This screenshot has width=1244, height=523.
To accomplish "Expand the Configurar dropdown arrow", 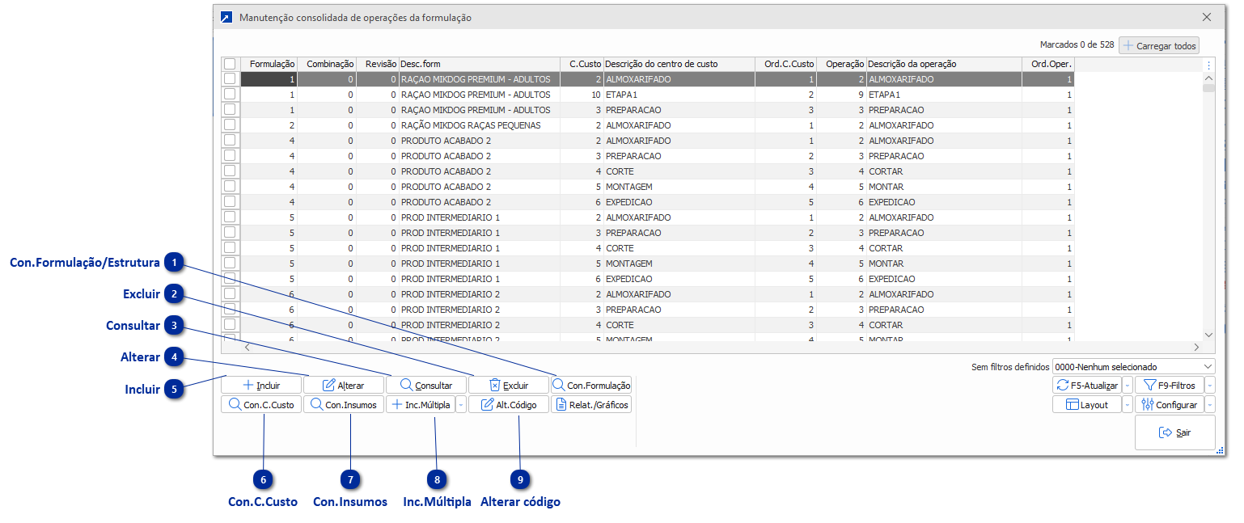I will click(x=1210, y=405).
